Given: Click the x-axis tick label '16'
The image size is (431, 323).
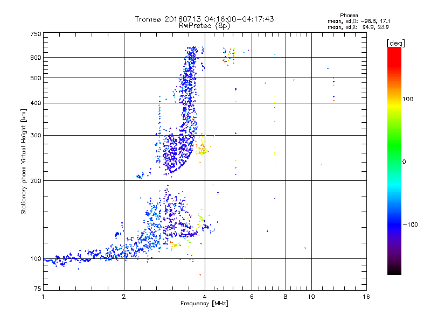Looking at the screenshot, I should click(366, 297).
